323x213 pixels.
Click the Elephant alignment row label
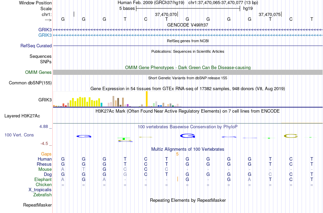coord(43,179)
